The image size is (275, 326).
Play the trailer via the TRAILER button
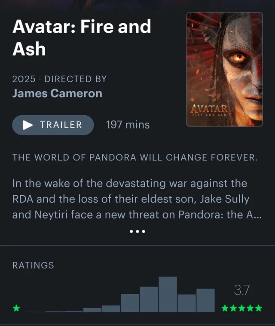click(53, 125)
